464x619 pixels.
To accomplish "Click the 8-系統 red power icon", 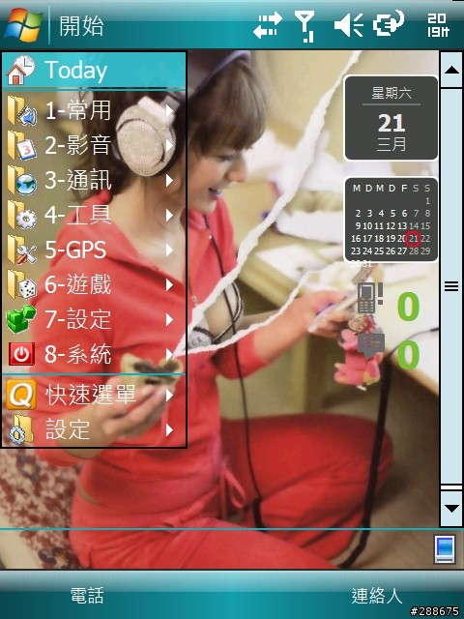I will click(21, 354).
